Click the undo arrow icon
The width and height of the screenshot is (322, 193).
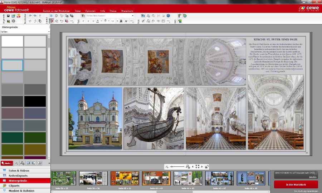[x=30, y=16]
